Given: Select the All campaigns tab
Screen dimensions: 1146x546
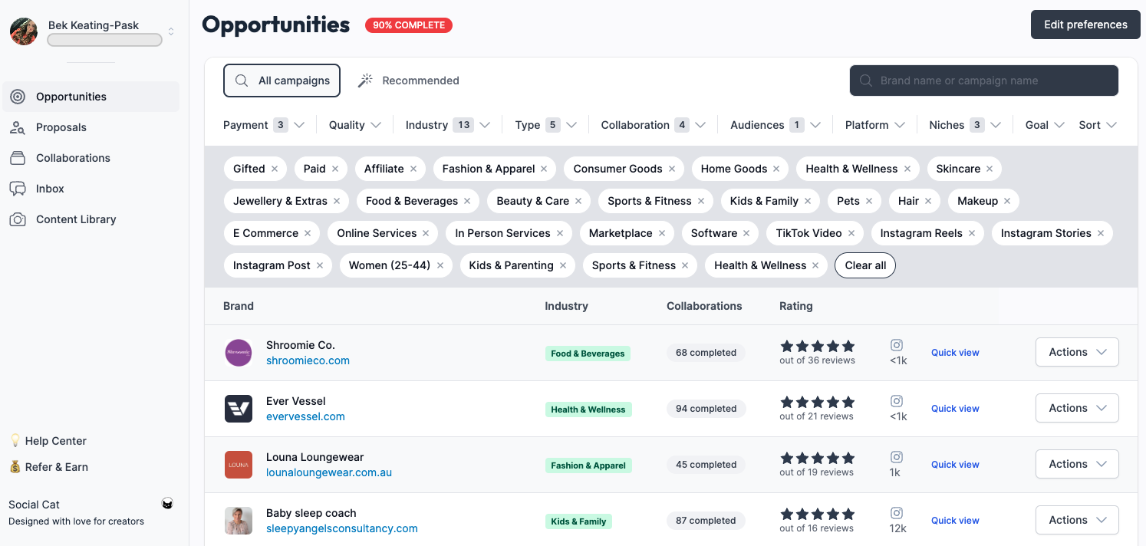Looking at the screenshot, I should [282, 81].
